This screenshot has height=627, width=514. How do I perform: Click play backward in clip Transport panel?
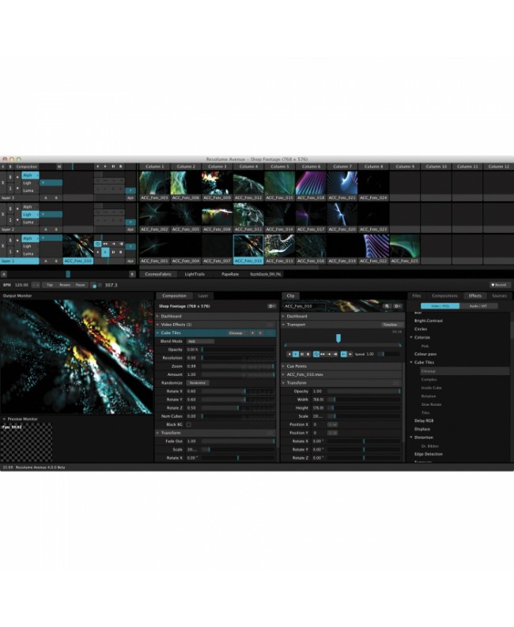[289, 354]
